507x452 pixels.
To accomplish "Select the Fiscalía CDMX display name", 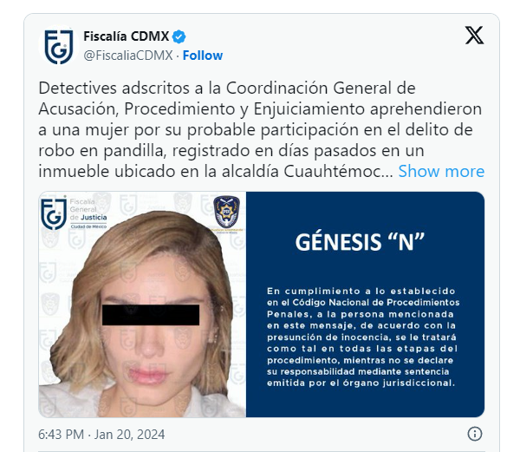I will click(x=127, y=36).
